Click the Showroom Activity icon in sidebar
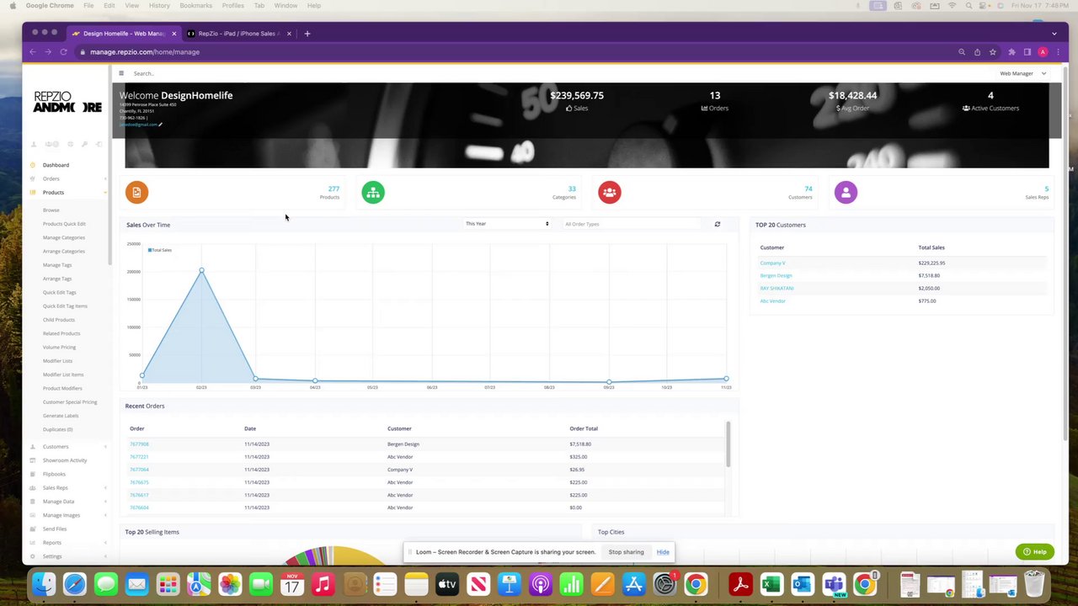Image resolution: width=1078 pixels, height=606 pixels. coord(33,460)
